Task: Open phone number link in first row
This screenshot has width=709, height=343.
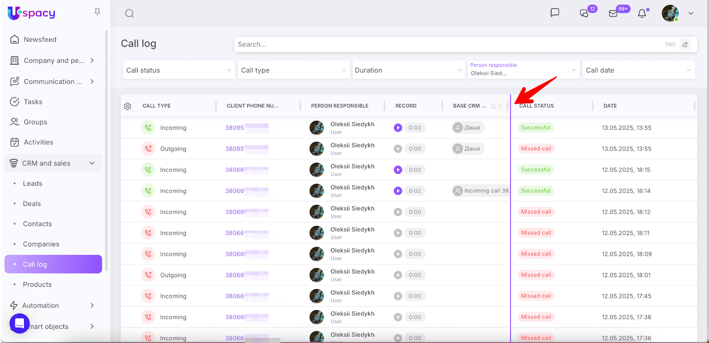Action: pos(234,128)
